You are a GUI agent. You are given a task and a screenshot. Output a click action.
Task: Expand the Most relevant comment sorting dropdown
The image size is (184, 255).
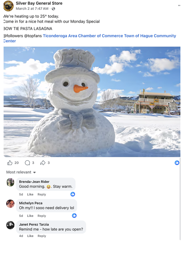click(x=21, y=172)
